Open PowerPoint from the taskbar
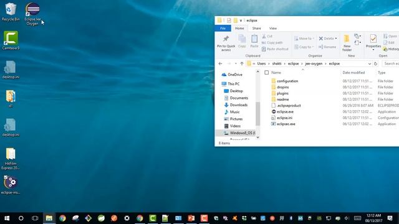The height and width of the screenshot is (224, 399). point(191,218)
